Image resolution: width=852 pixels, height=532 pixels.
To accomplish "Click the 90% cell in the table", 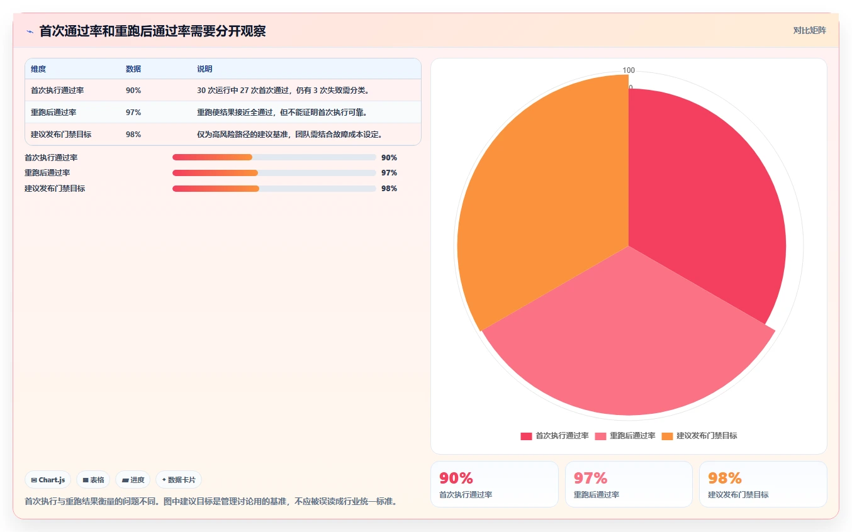I will point(133,91).
